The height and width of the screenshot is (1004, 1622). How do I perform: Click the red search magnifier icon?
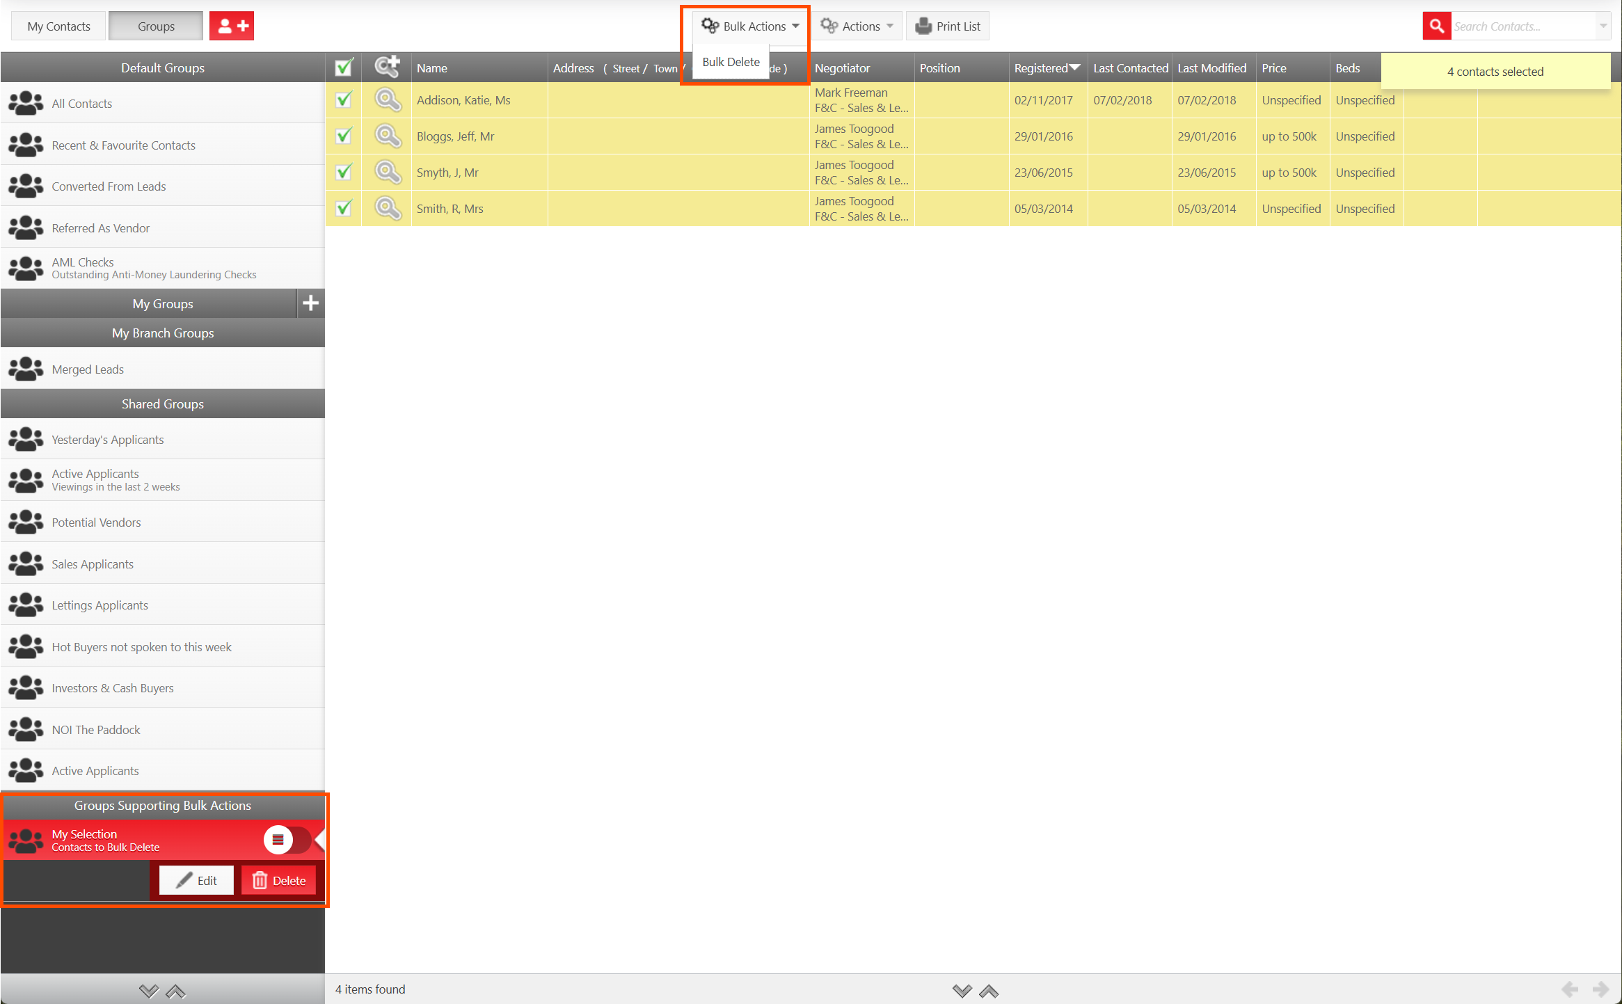(x=1436, y=26)
